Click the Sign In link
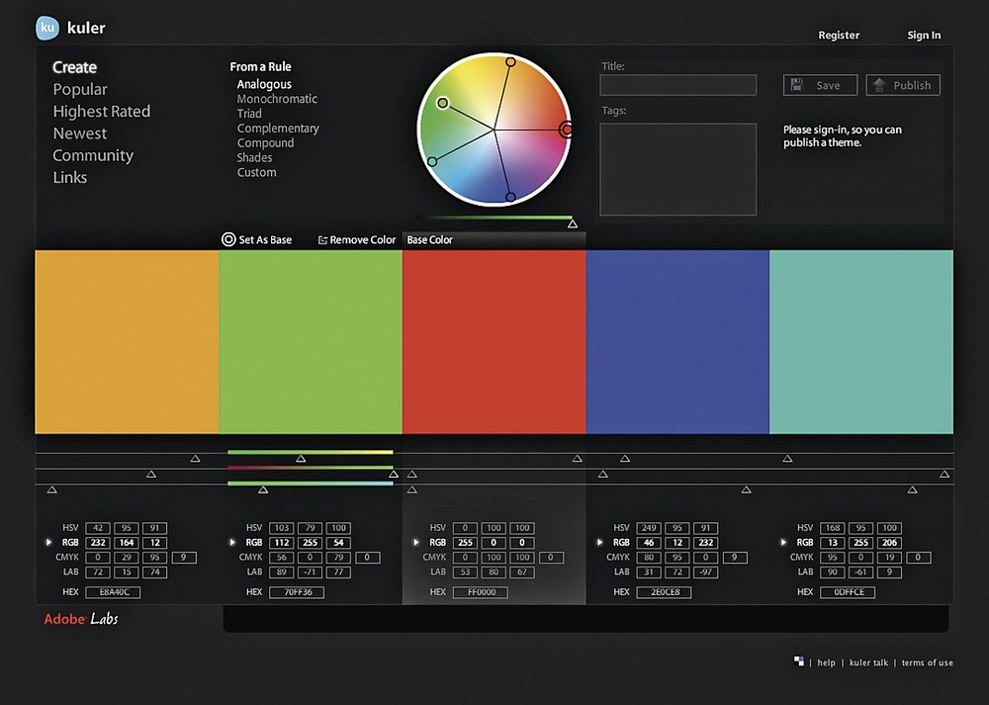 [x=924, y=36]
